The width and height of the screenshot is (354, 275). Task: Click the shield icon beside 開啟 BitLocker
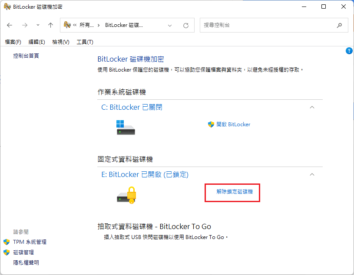(x=211, y=124)
